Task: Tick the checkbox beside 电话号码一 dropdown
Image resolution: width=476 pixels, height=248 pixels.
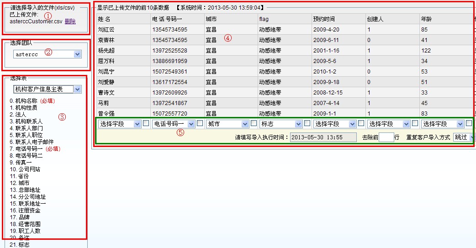Action: [200, 123]
